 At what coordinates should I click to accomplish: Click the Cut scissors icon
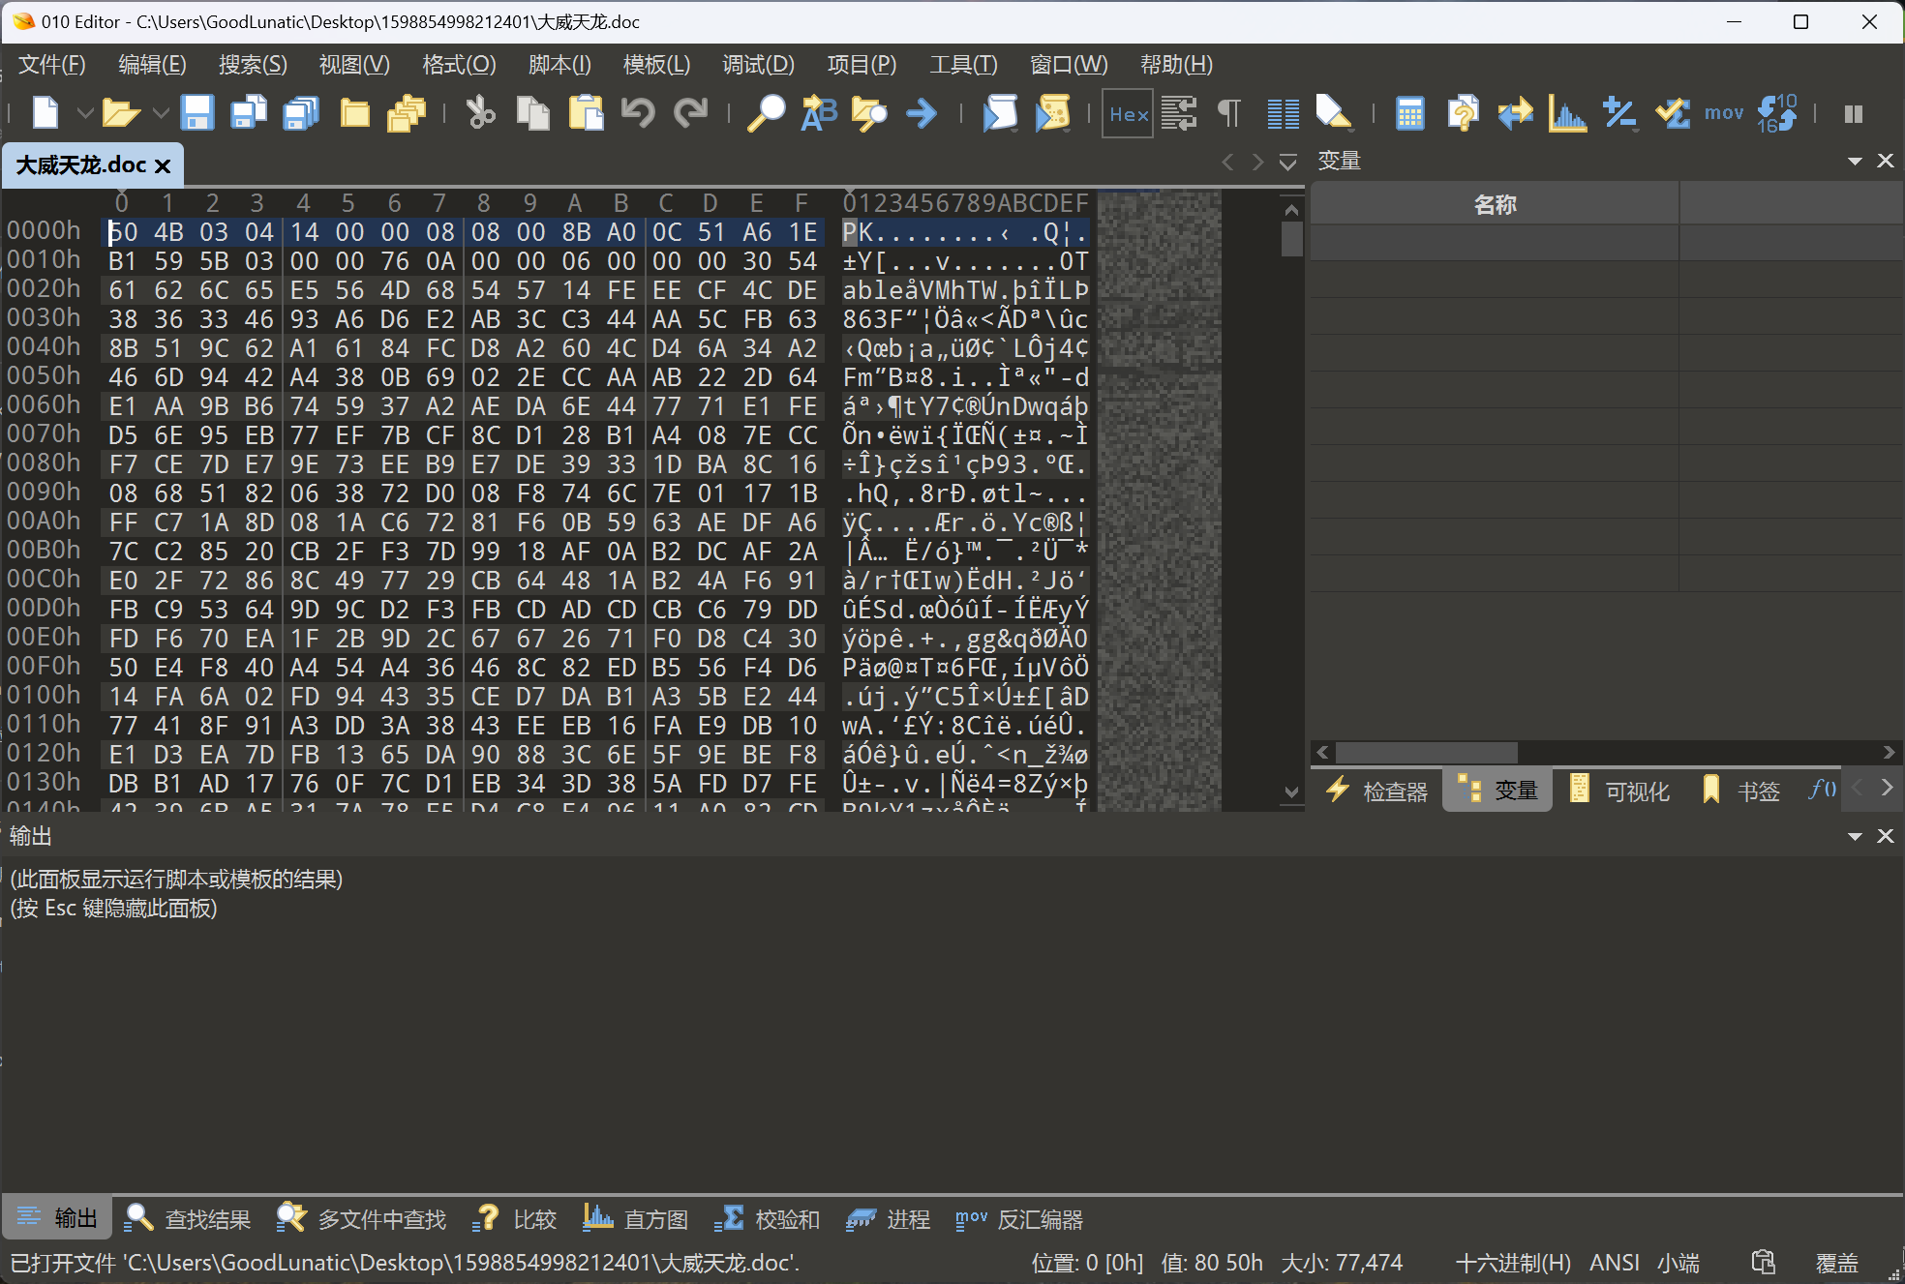(480, 113)
